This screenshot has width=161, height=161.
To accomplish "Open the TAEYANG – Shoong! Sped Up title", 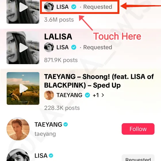I will pos(99,81).
